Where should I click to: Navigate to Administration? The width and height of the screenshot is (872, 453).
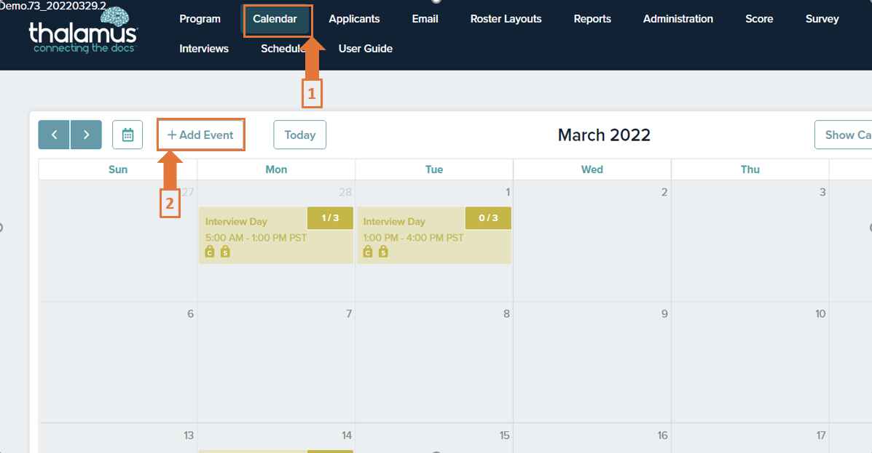(678, 19)
